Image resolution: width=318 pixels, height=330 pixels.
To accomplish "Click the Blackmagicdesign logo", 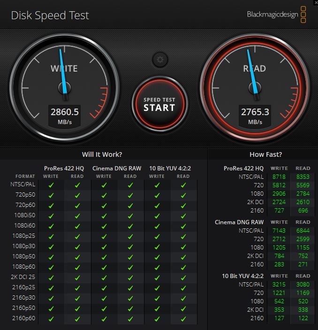I will (x=276, y=15).
